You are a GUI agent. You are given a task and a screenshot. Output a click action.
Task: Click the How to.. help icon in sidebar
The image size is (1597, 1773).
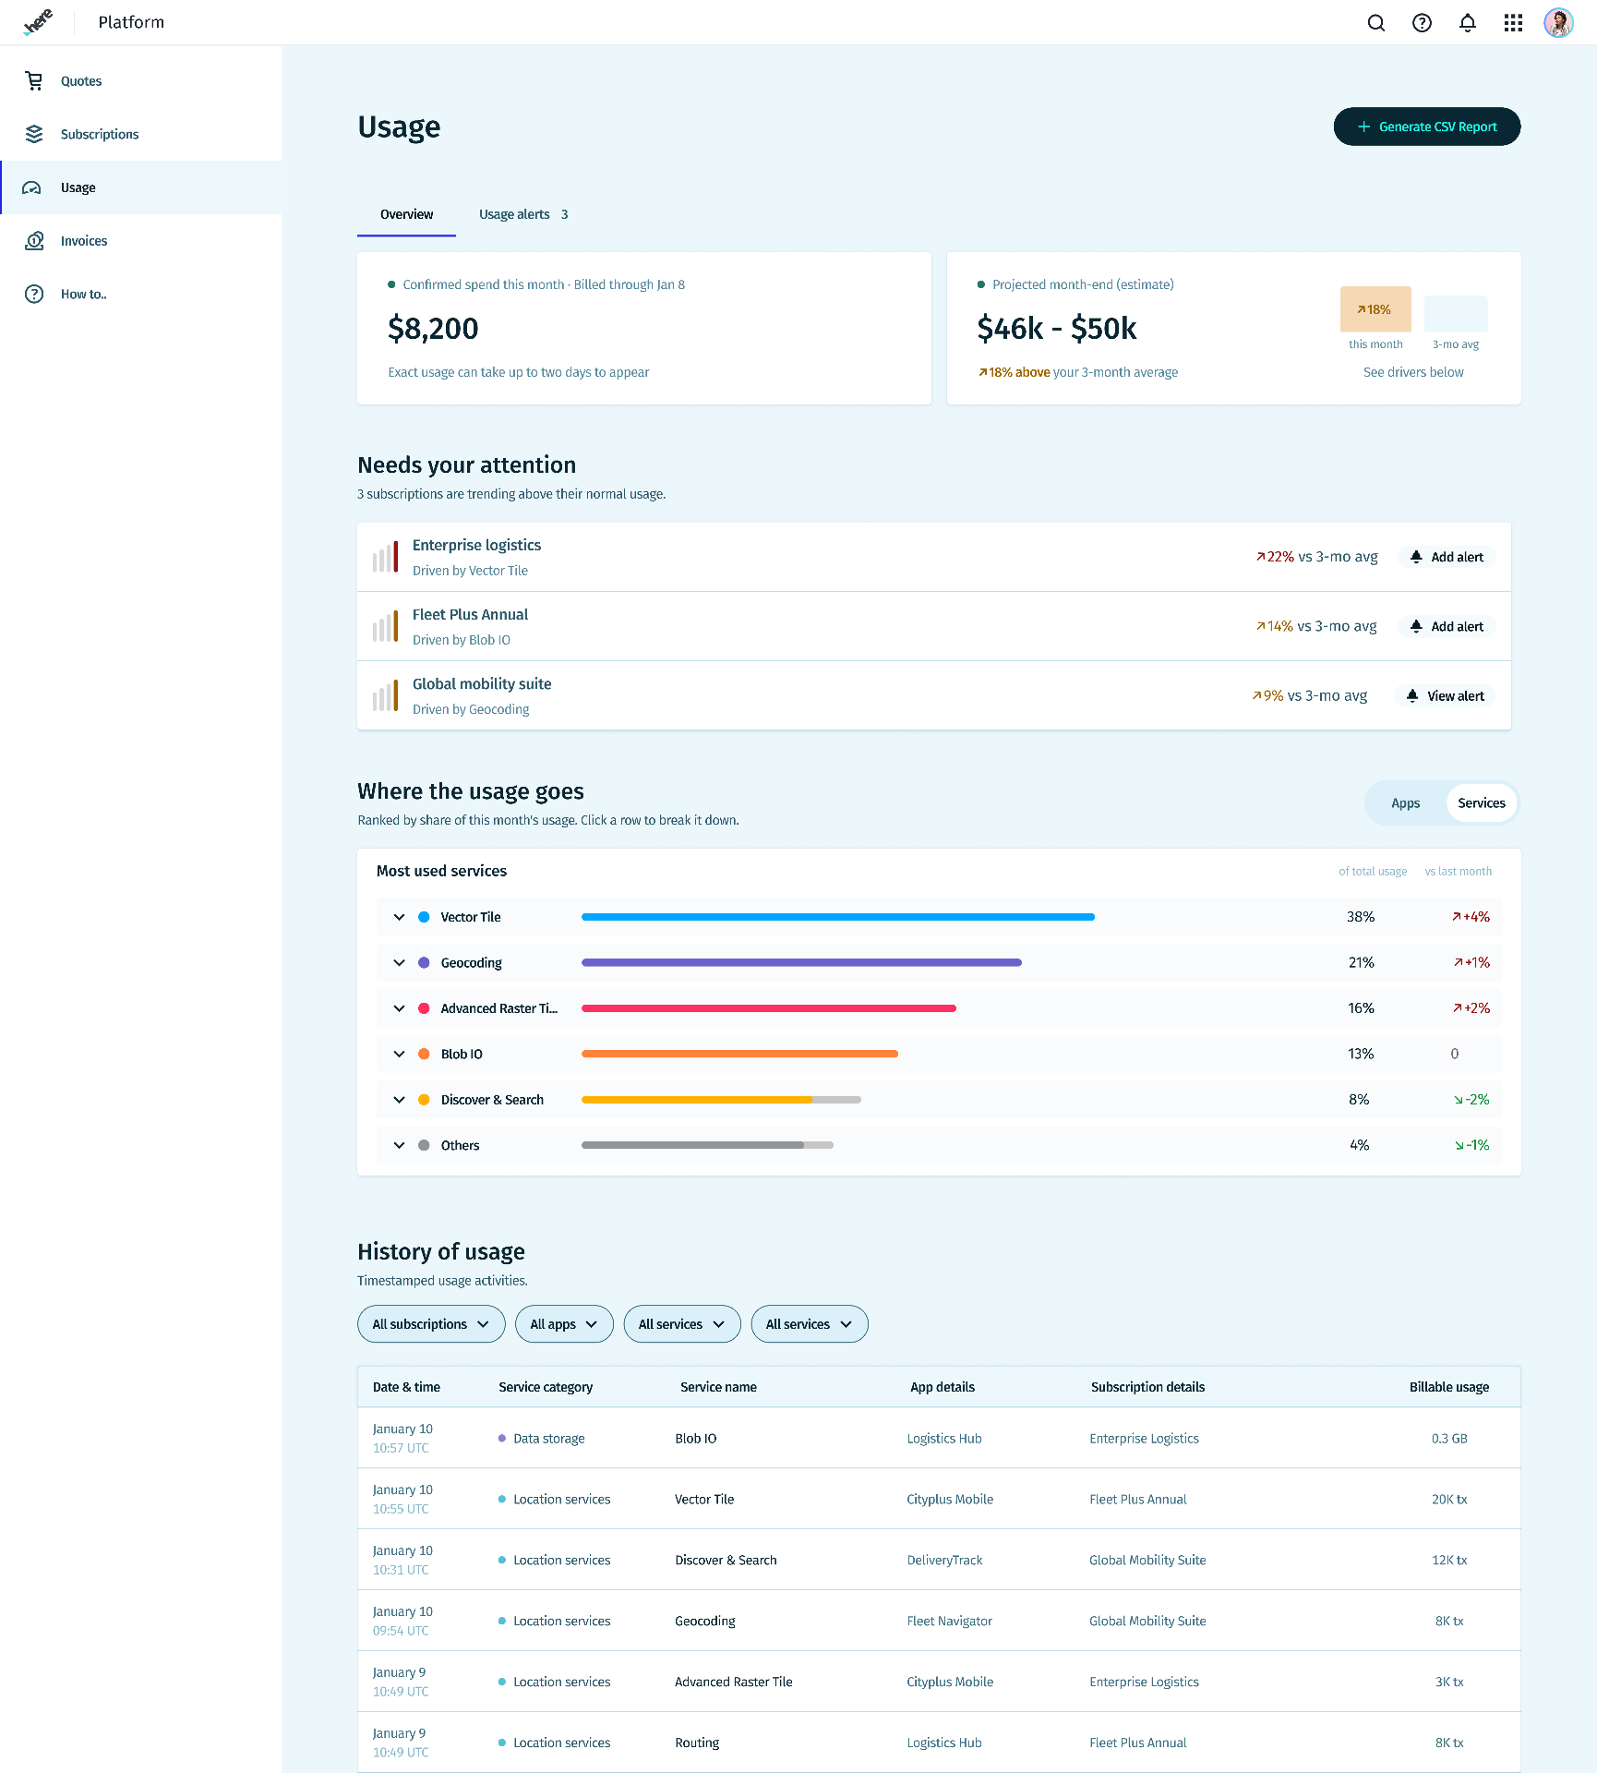click(x=34, y=295)
